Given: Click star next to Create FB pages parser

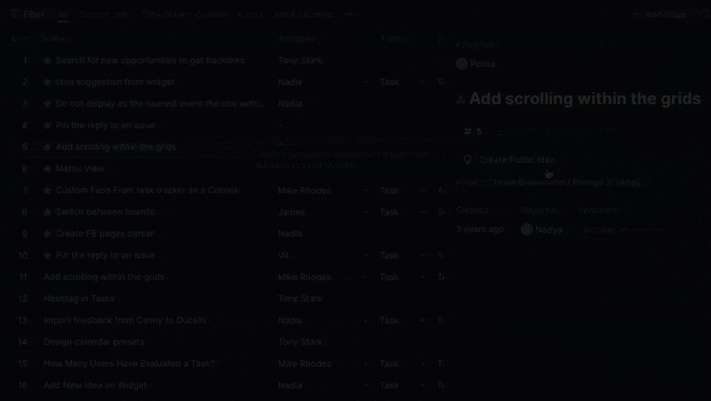Looking at the screenshot, I should pyautogui.click(x=48, y=234).
